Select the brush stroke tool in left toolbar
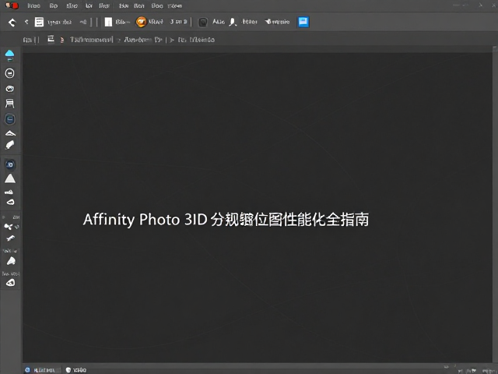This screenshot has width=498, height=374. pos(10,145)
